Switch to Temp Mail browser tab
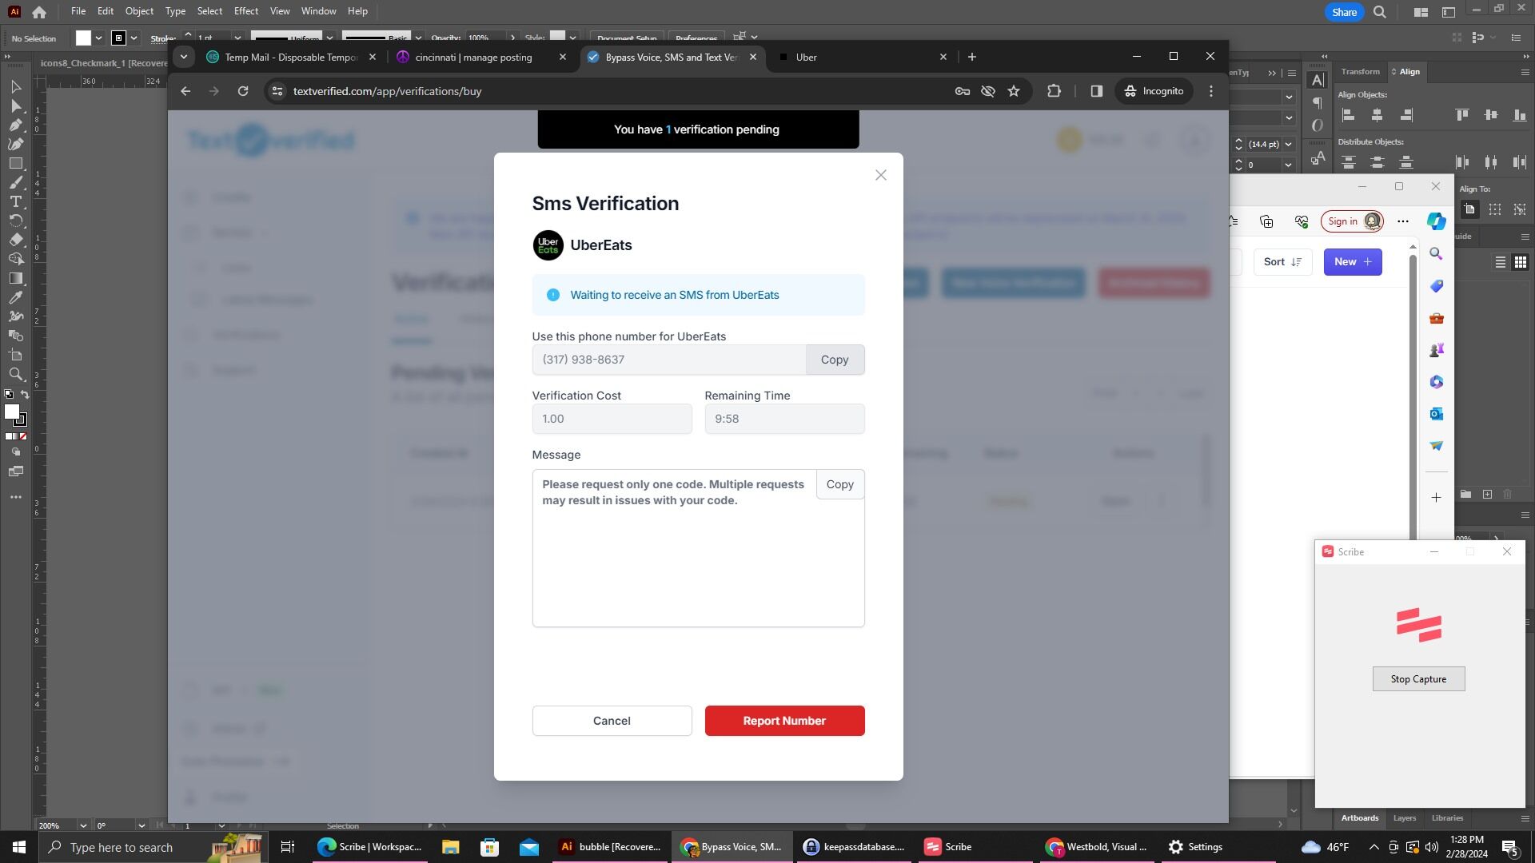This screenshot has width=1535, height=863. coord(291,58)
